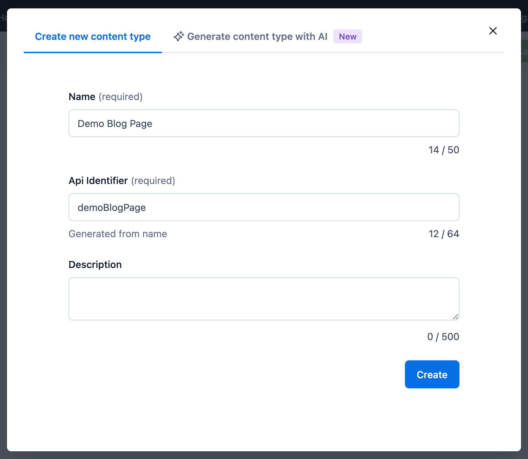Viewport: 528px width, 459px height.
Task: Select the Api Identifier text demoBlogPage
Action: (x=111, y=207)
